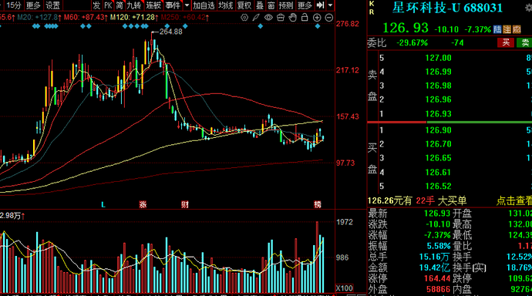This screenshot has height=296, width=532.
Task: Select the 15分 period tab
Action: 14,5
